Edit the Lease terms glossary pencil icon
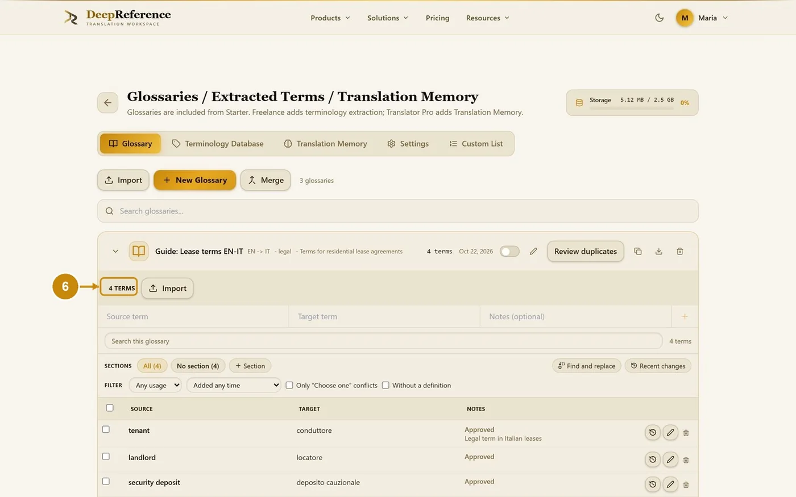 (x=533, y=251)
